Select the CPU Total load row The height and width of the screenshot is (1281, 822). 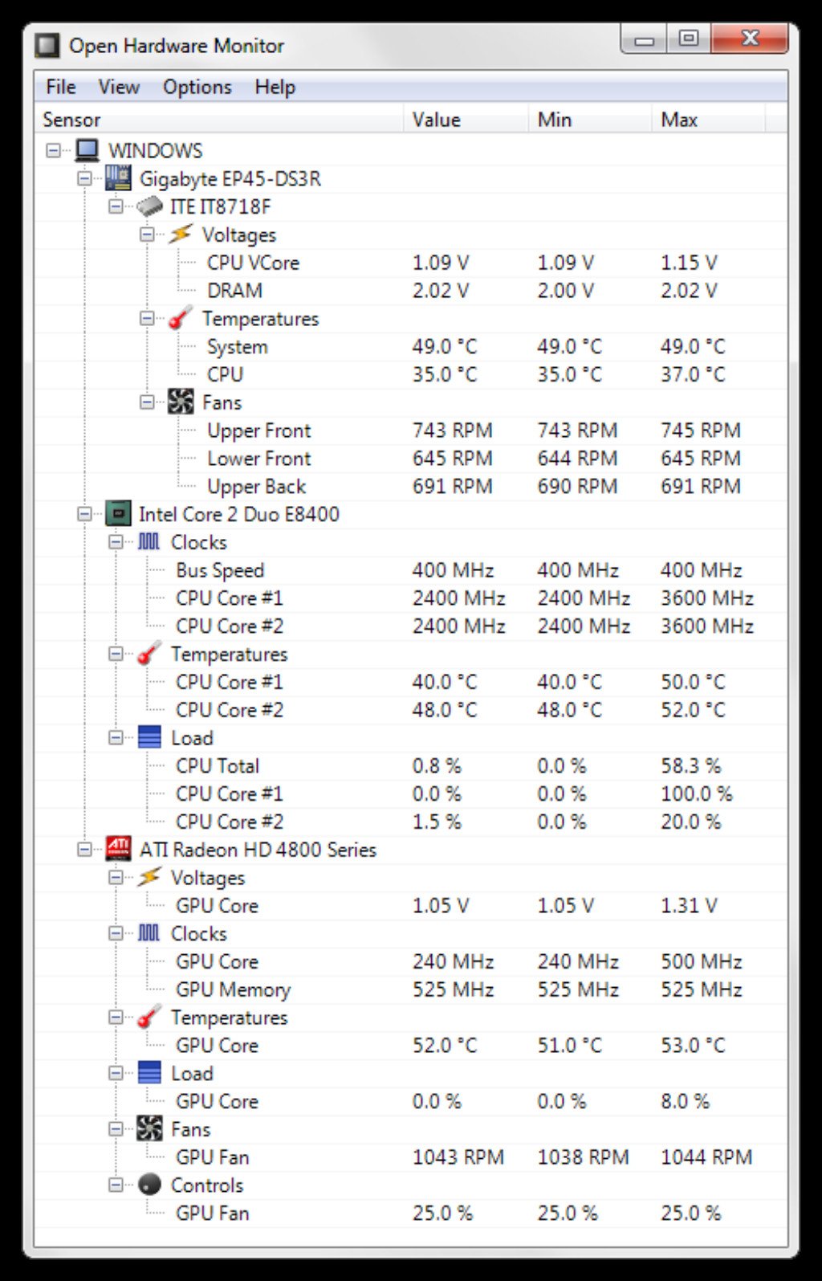pyautogui.click(x=218, y=765)
